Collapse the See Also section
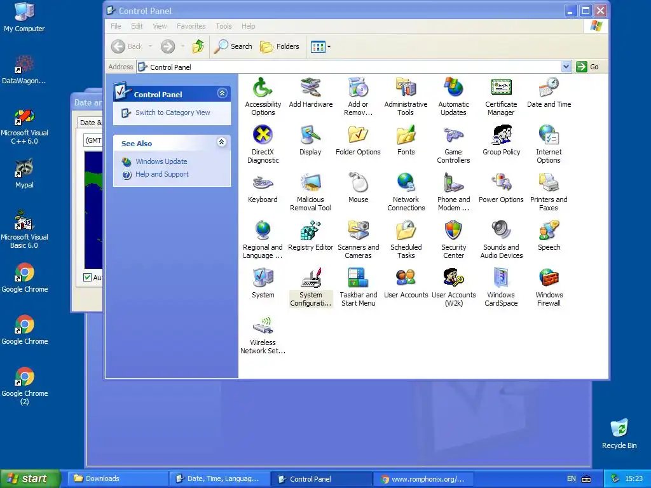Image resolution: width=651 pixels, height=488 pixels. [222, 142]
